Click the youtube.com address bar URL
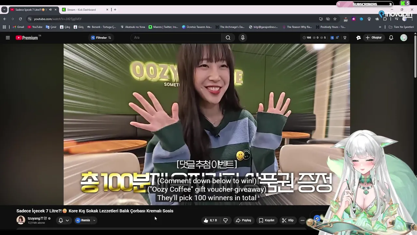Viewport: 417px width, 235px height. (x=58, y=19)
